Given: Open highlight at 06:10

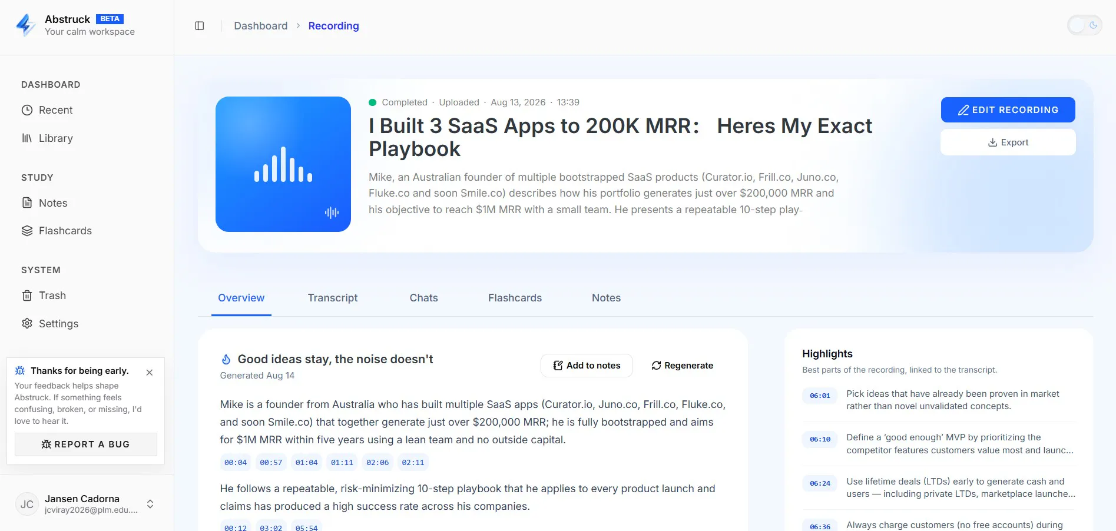Looking at the screenshot, I should pyautogui.click(x=820, y=439).
